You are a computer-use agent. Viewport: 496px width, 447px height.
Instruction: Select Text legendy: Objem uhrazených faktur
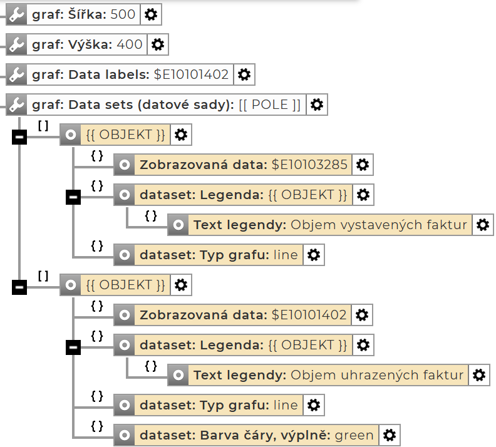click(x=328, y=375)
